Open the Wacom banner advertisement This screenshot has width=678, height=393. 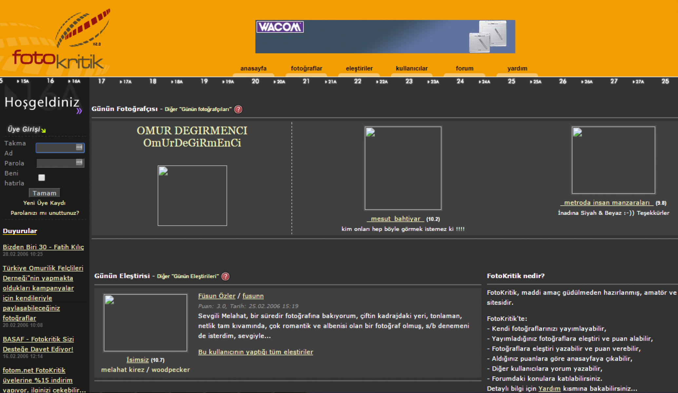[x=385, y=37]
